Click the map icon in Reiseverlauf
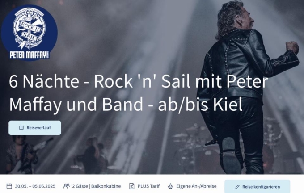Viewport: 304px width, 193px height. click(x=21, y=128)
